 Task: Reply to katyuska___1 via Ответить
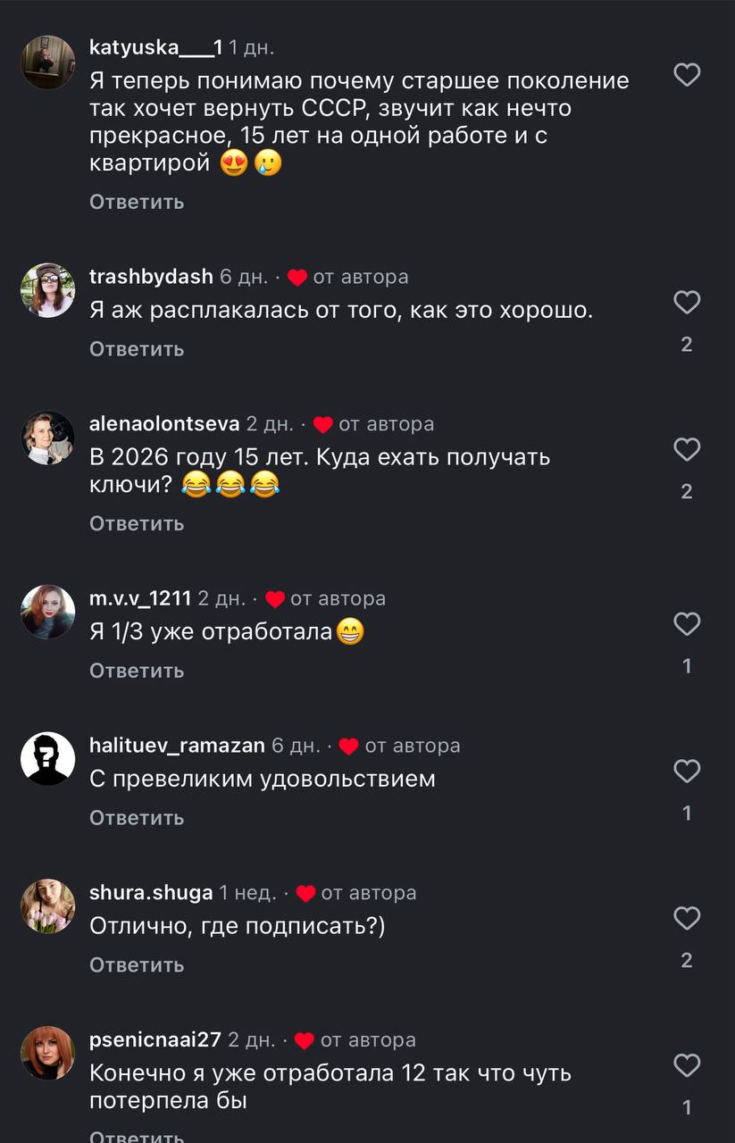[x=137, y=202]
